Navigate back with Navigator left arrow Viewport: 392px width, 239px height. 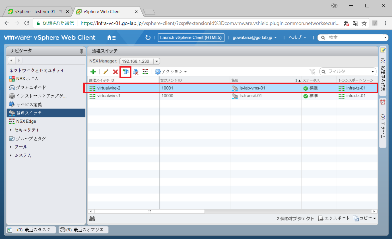pyautogui.click(x=12, y=60)
